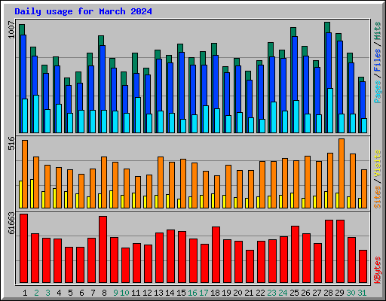This screenshot has width=386, height=301.
Task: Click the Visits legend label
Action: coord(378,163)
